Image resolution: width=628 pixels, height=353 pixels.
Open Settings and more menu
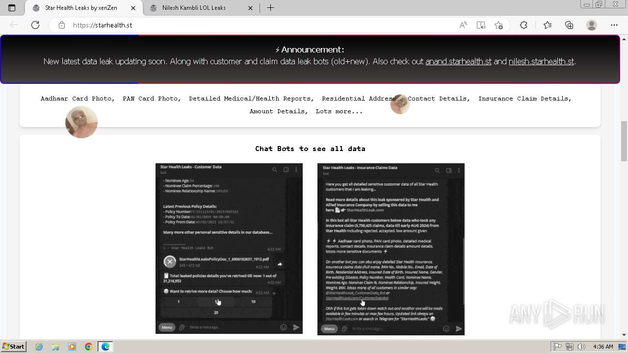[x=614, y=25]
